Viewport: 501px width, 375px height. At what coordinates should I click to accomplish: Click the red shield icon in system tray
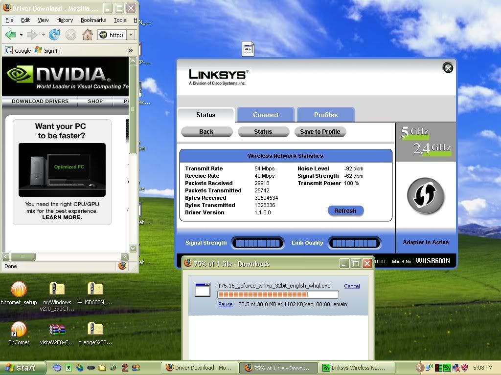pos(464,368)
